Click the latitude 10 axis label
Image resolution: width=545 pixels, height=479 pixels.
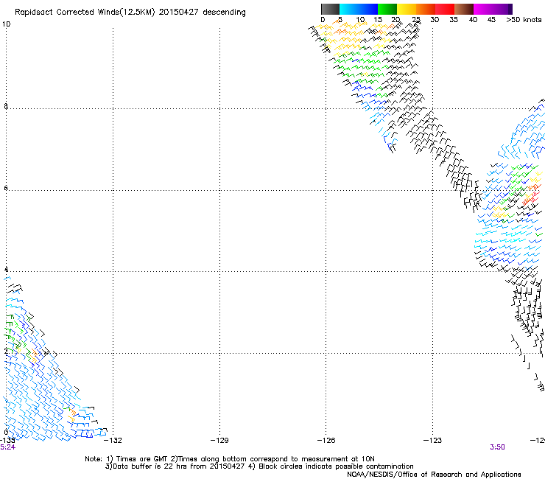coord(6,24)
